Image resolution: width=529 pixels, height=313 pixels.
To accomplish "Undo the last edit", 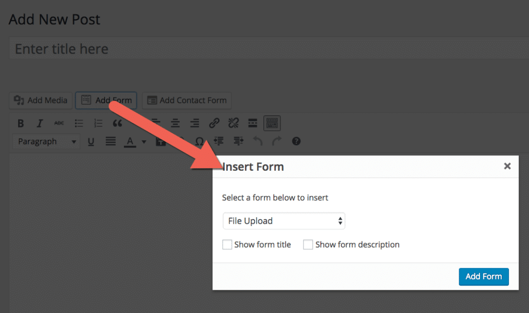I will (x=258, y=141).
